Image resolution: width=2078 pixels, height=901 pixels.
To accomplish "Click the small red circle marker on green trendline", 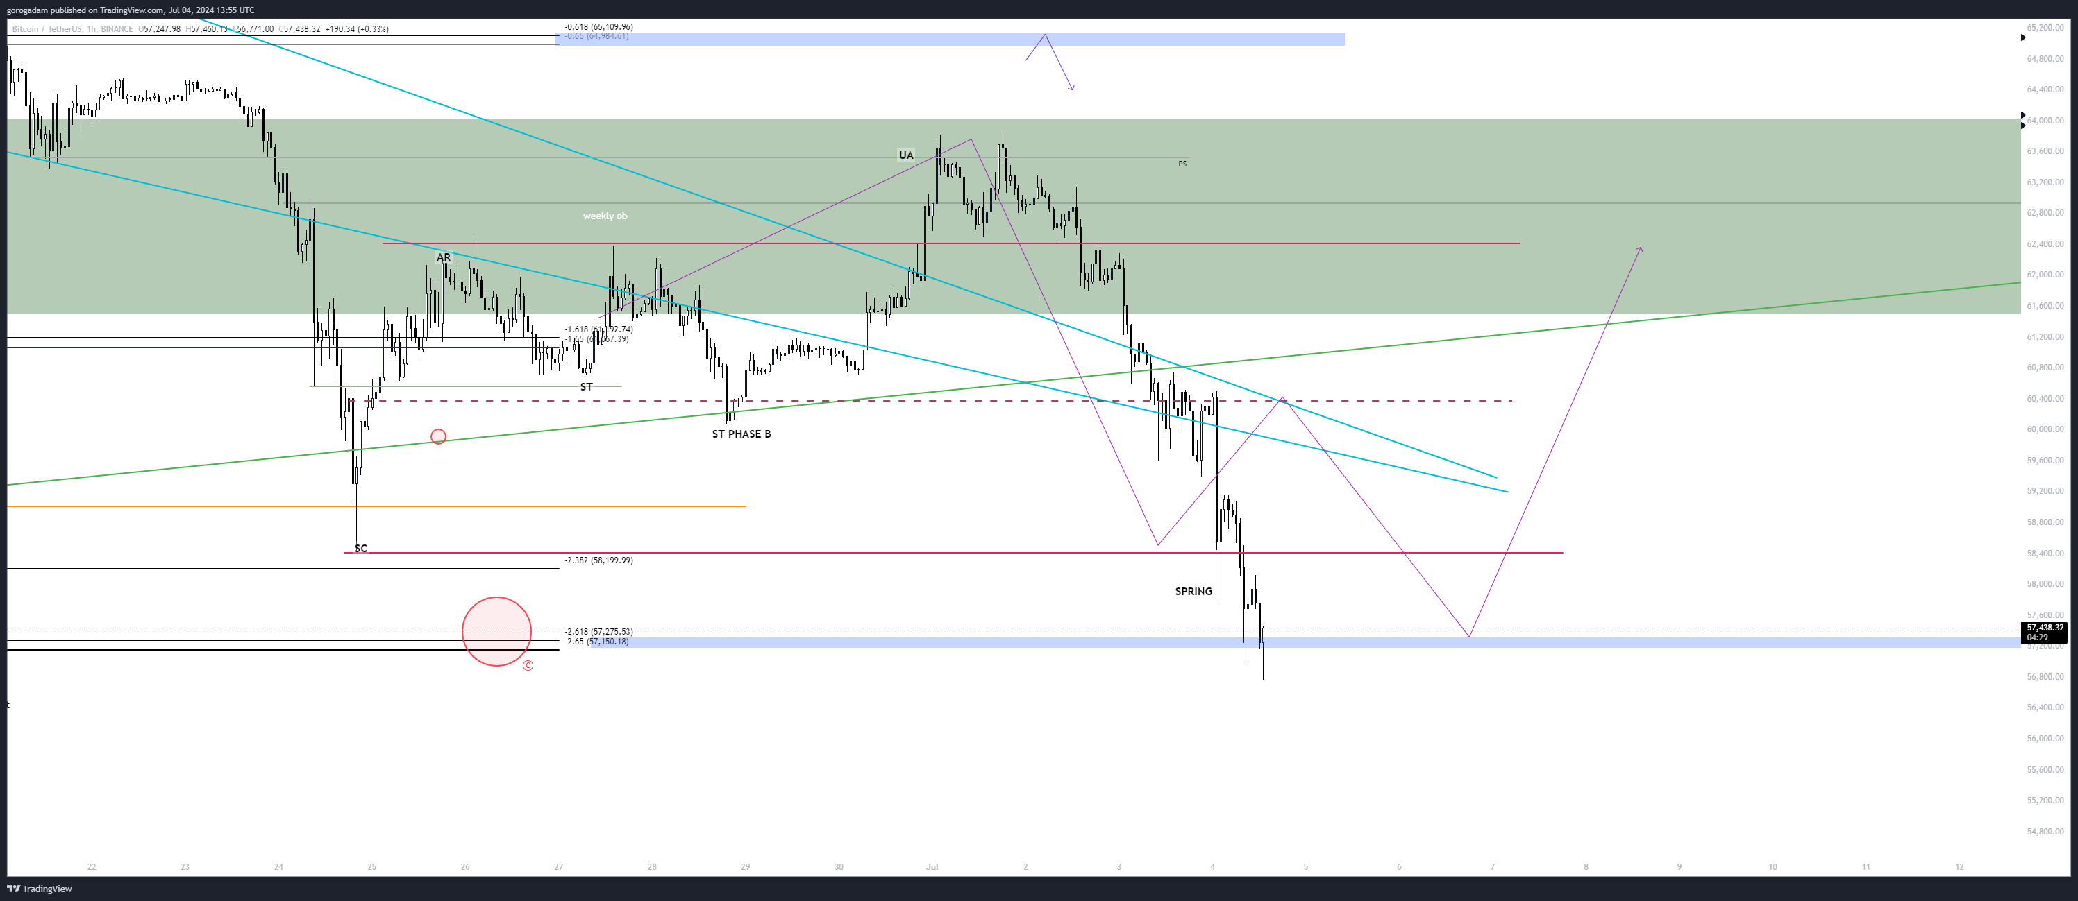I will coord(438,437).
